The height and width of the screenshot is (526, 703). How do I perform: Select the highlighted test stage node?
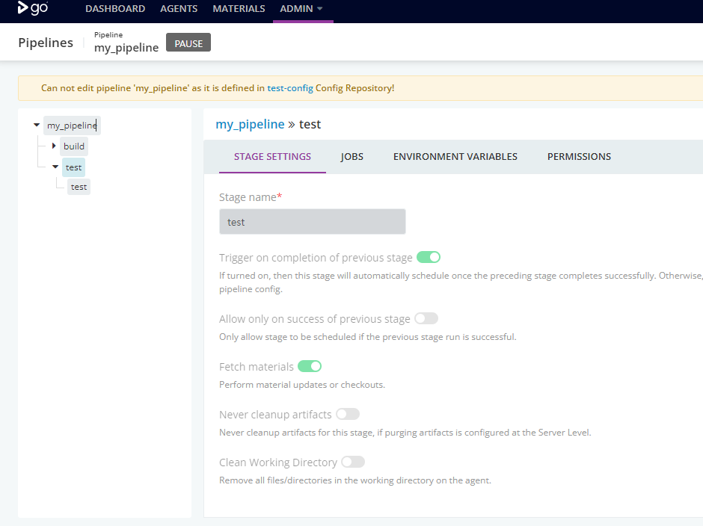pyautogui.click(x=73, y=167)
